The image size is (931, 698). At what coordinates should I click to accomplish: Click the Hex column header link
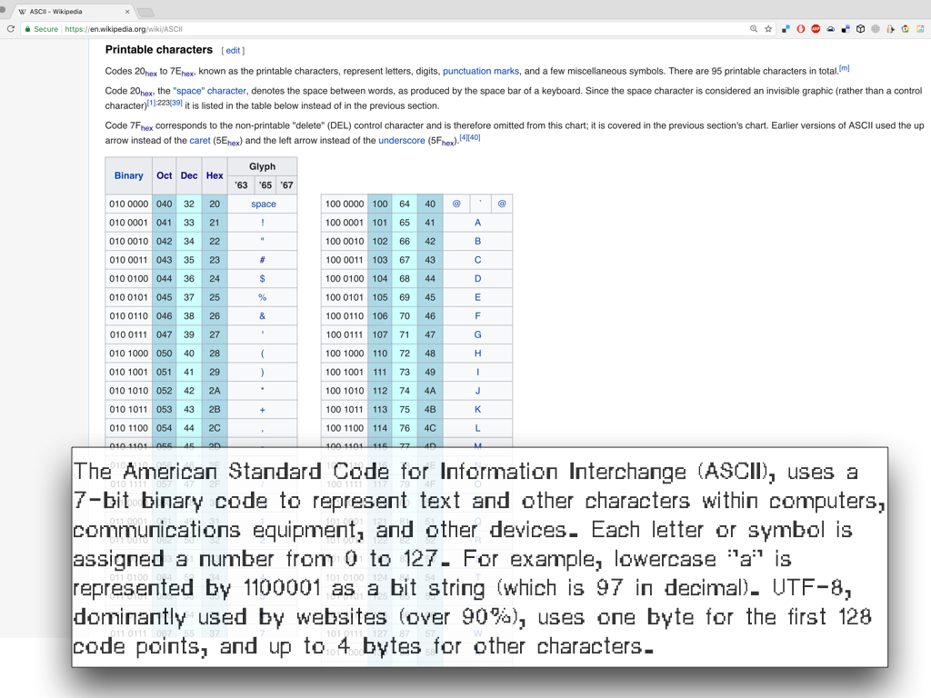coord(215,175)
